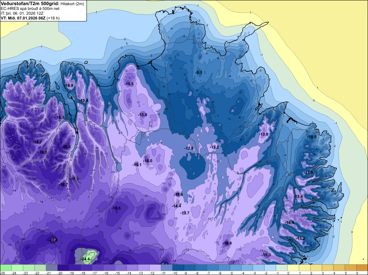368x275 pixels.
Task: Click the -18.5 temperature value
Action: 116,208
